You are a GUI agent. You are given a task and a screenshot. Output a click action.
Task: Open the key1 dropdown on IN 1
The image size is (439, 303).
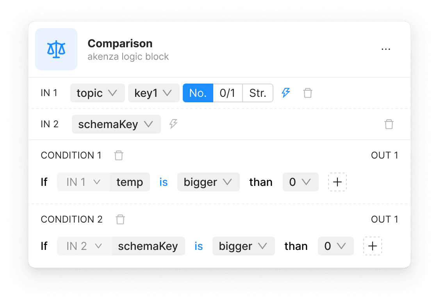153,93
